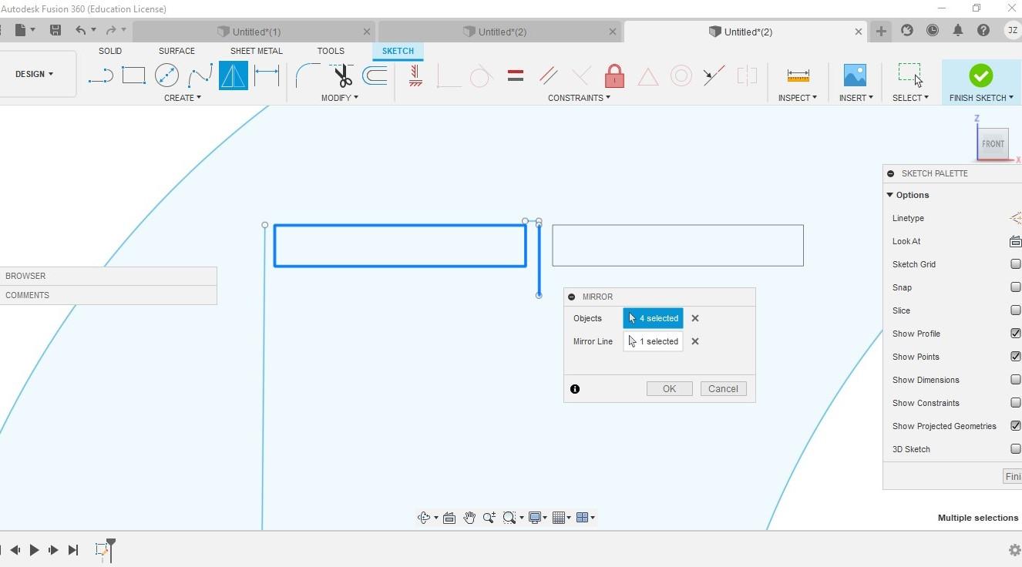This screenshot has height=567, width=1022.
Task: Apply the Tangent constraint
Action: pos(482,75)
